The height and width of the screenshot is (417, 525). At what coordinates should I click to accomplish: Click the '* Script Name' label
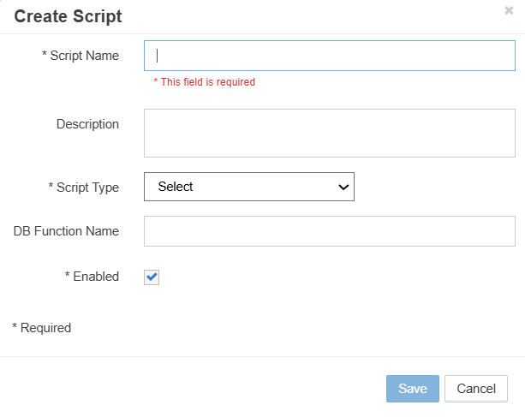click(81, 56)
